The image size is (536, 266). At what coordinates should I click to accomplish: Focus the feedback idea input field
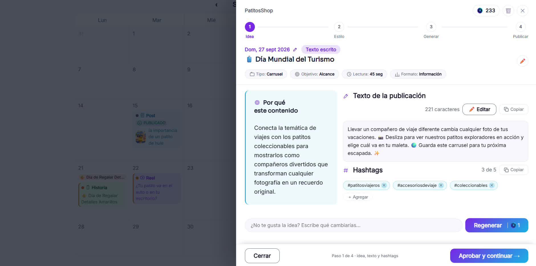(353, 225)
